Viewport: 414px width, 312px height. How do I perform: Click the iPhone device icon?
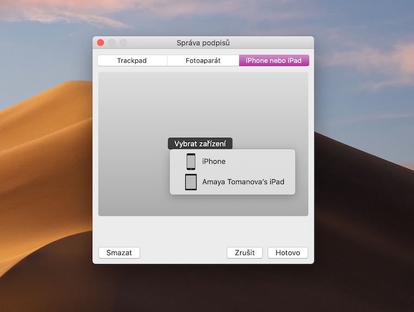click(x=191, y=161)
